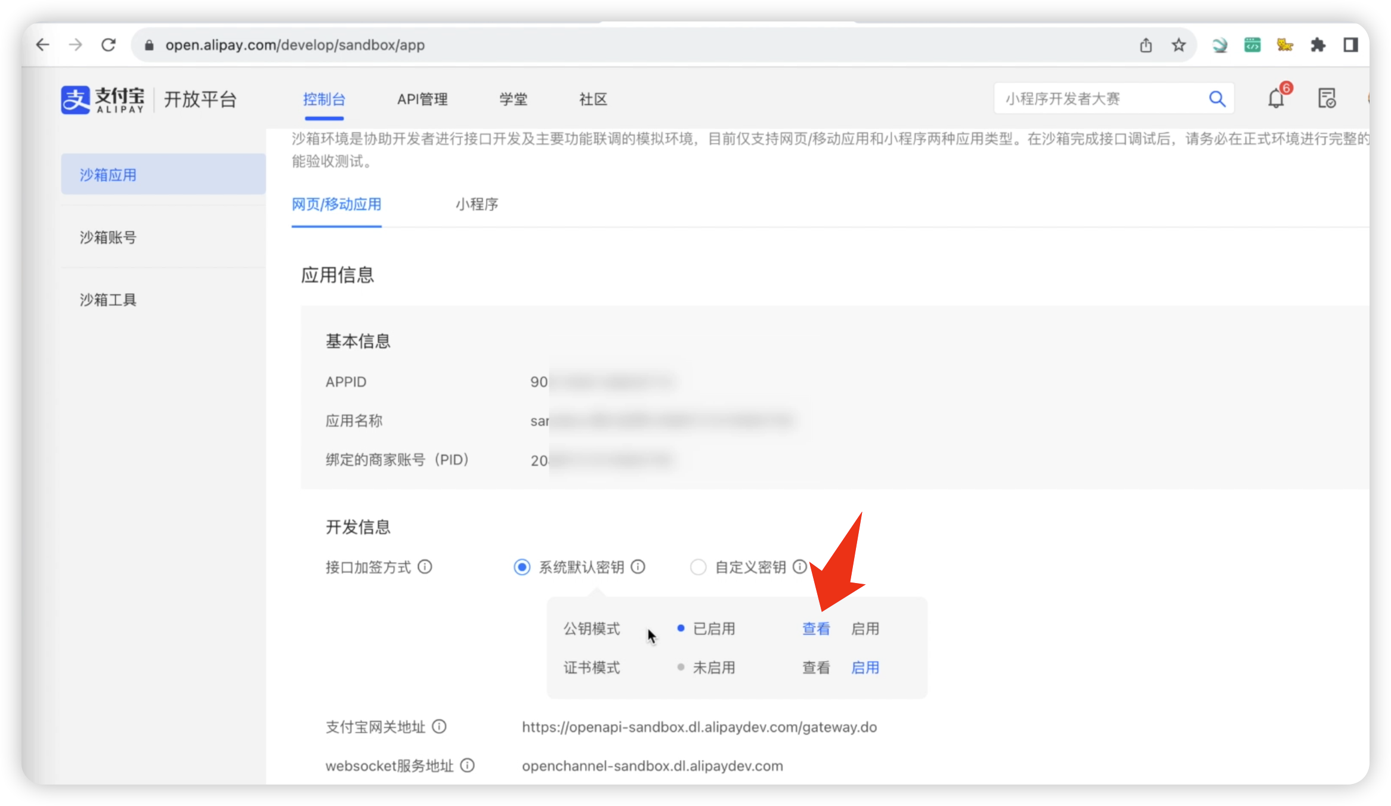Open the 社区 top menu
This screenshot has width=1391, height=806.
[x=593, y=99]
